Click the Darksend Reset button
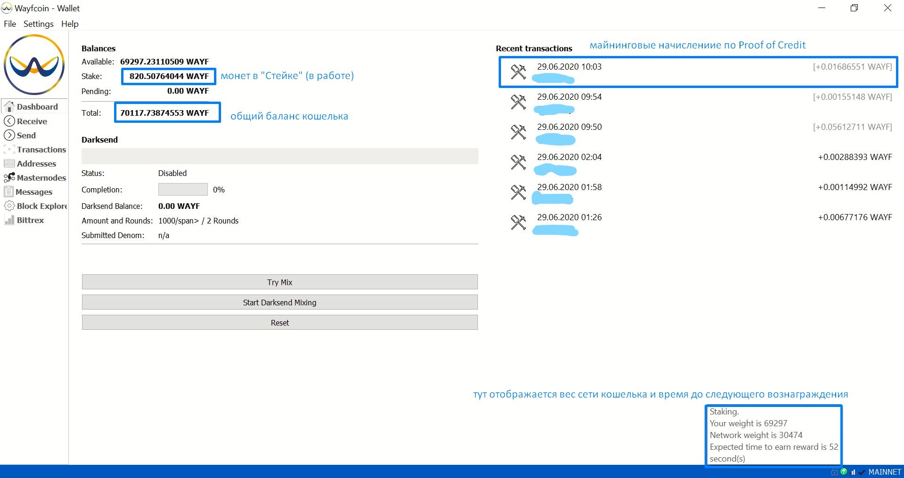The image size is (904, 478). [280, 323]
